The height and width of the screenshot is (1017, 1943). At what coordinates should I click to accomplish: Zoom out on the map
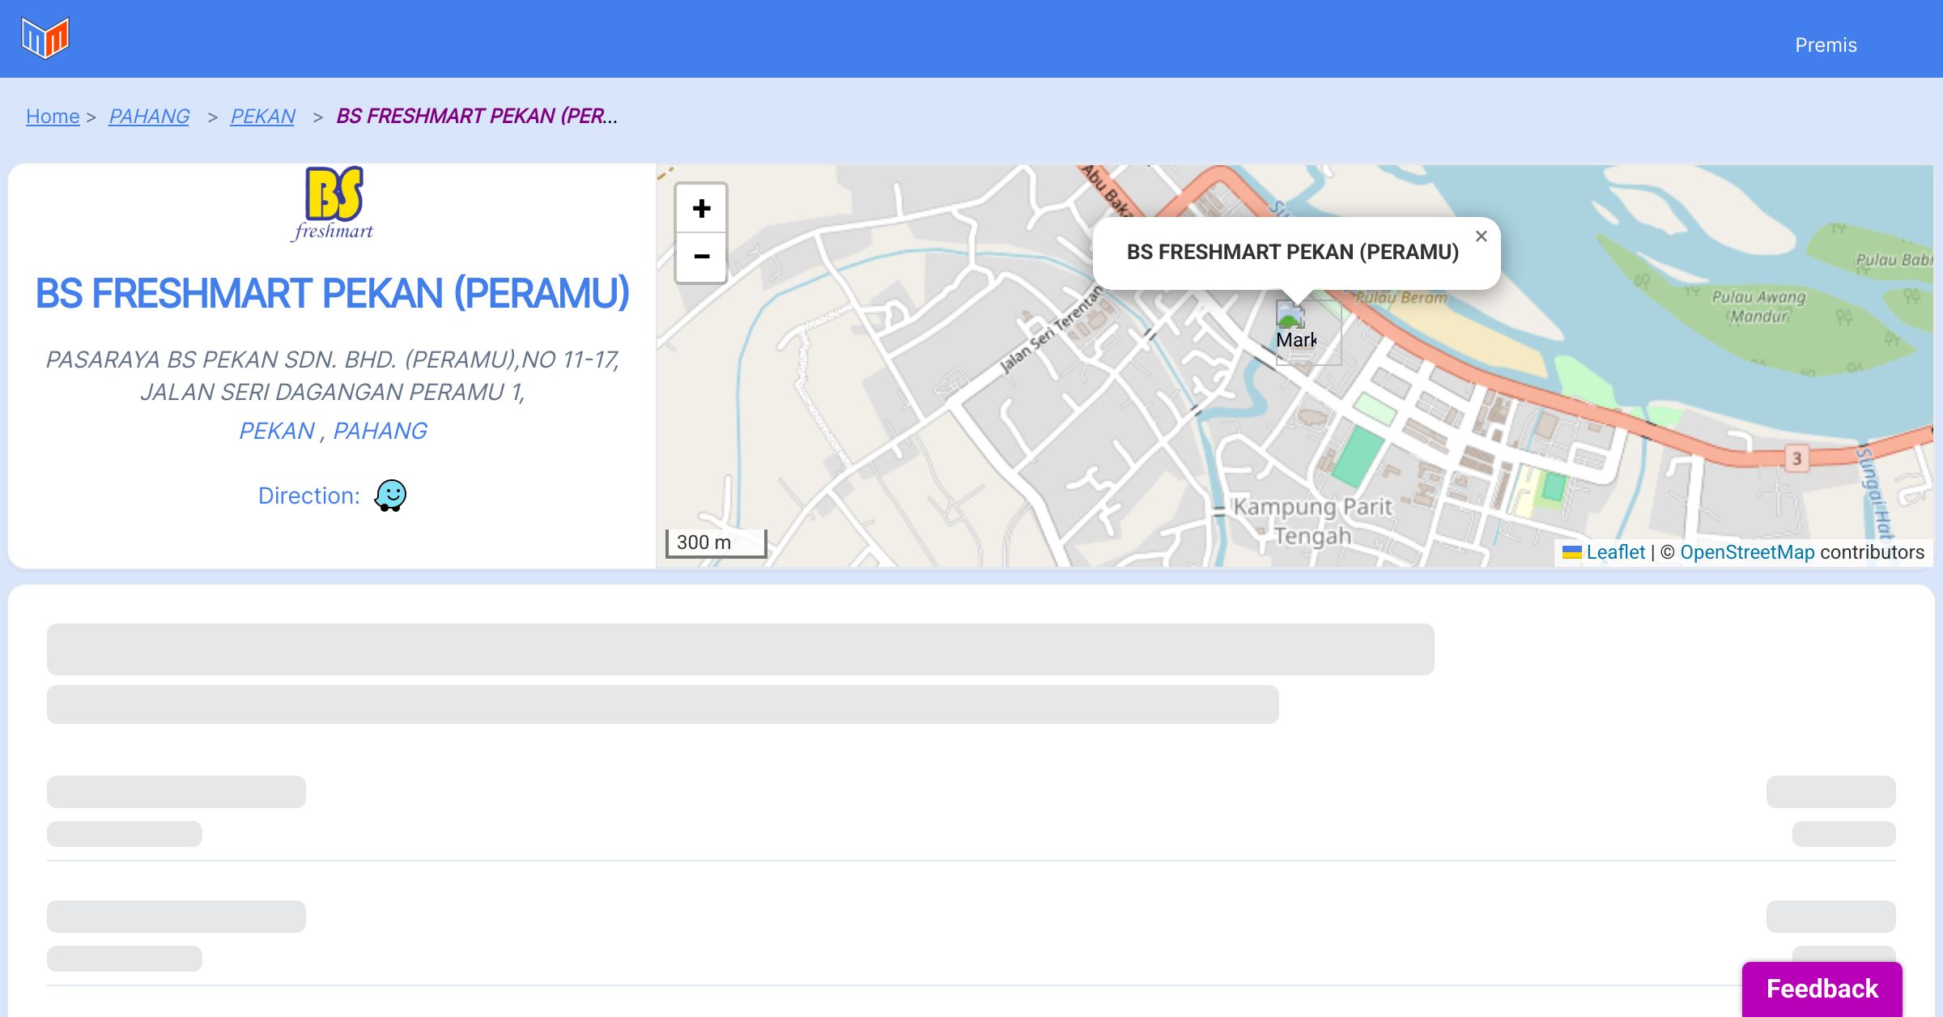tap(701, 257)
